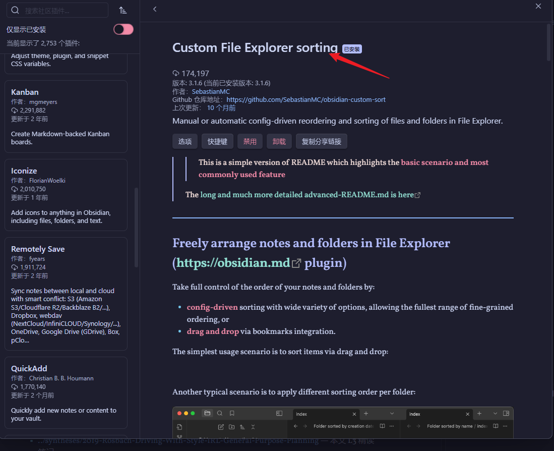Click the plugin details pane scrollbar
The height and width of the screenshot is (451, 554).
pos(548,42)
